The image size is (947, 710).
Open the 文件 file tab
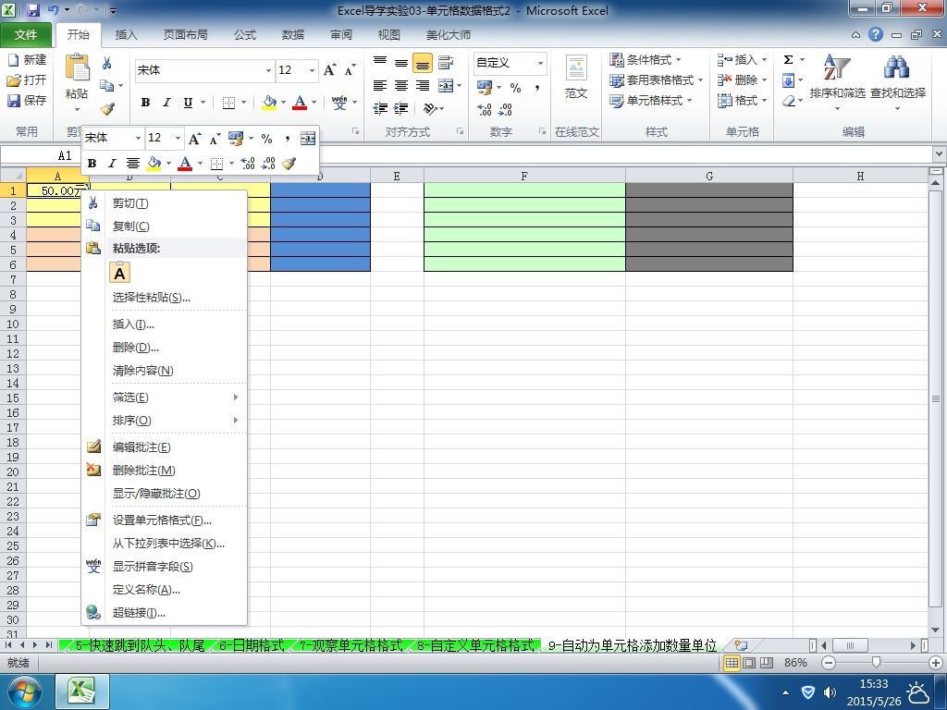coord(25,35)
